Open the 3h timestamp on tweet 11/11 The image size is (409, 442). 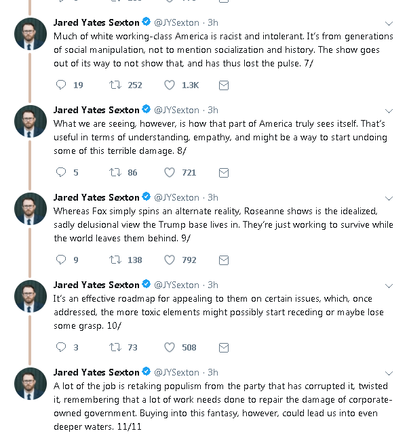[213, 372]
